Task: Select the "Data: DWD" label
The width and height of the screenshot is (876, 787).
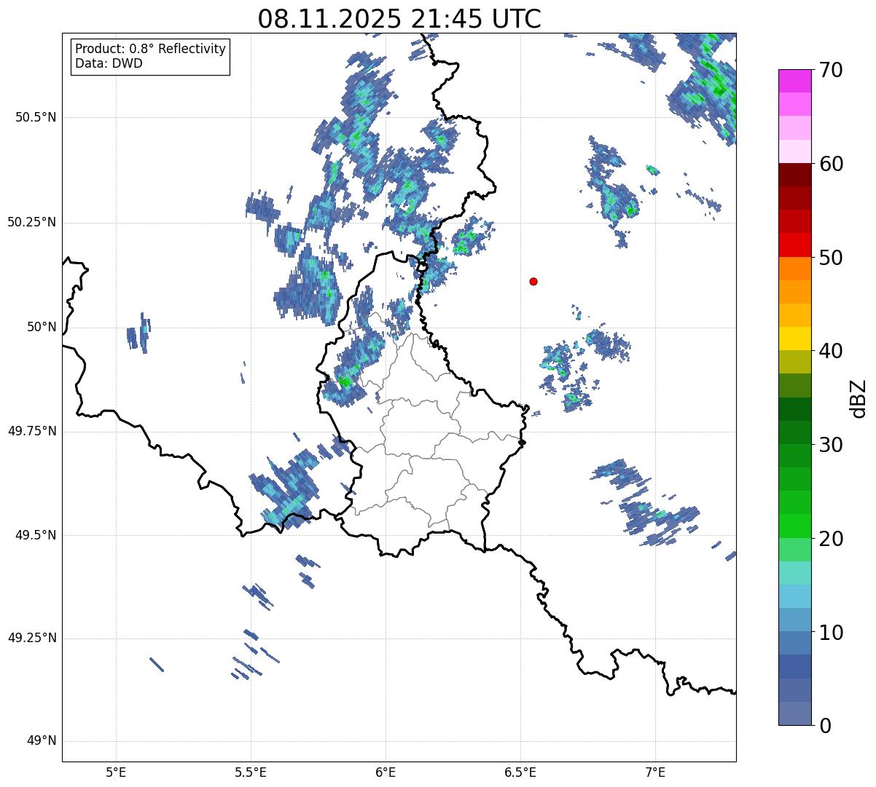Action: pos(109,63)
